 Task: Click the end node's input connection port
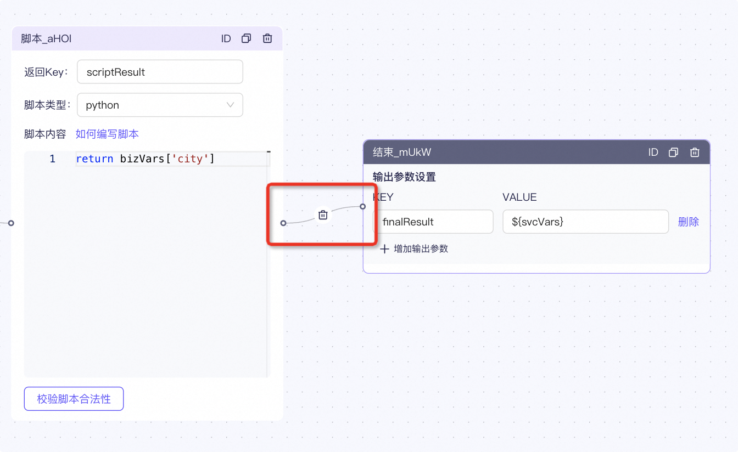pos(363,207)
